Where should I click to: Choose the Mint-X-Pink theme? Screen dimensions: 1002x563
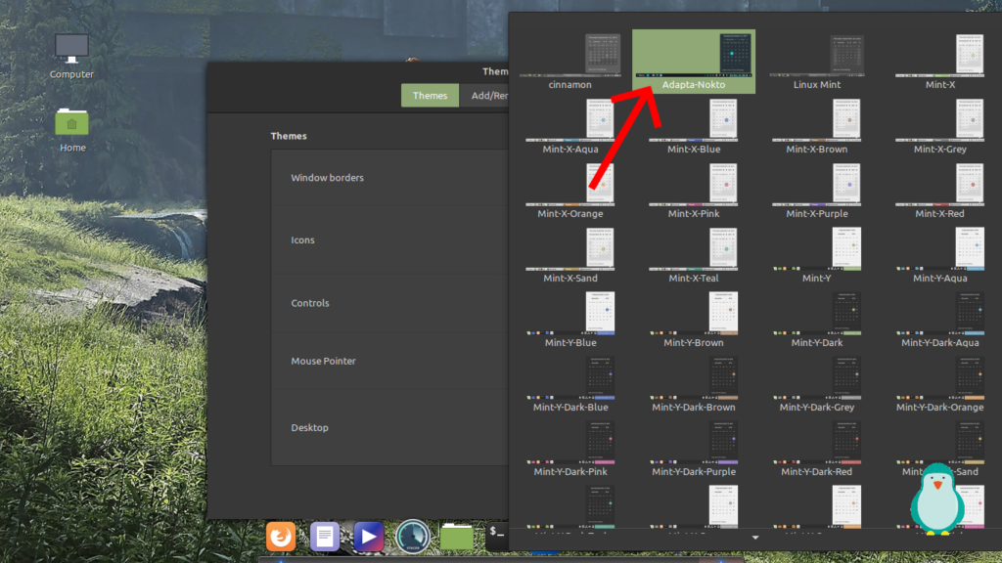coord(694,191)
